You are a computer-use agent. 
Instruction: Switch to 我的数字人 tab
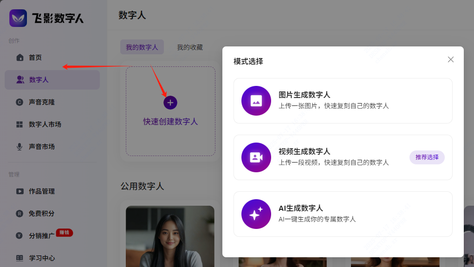[142, 47]
